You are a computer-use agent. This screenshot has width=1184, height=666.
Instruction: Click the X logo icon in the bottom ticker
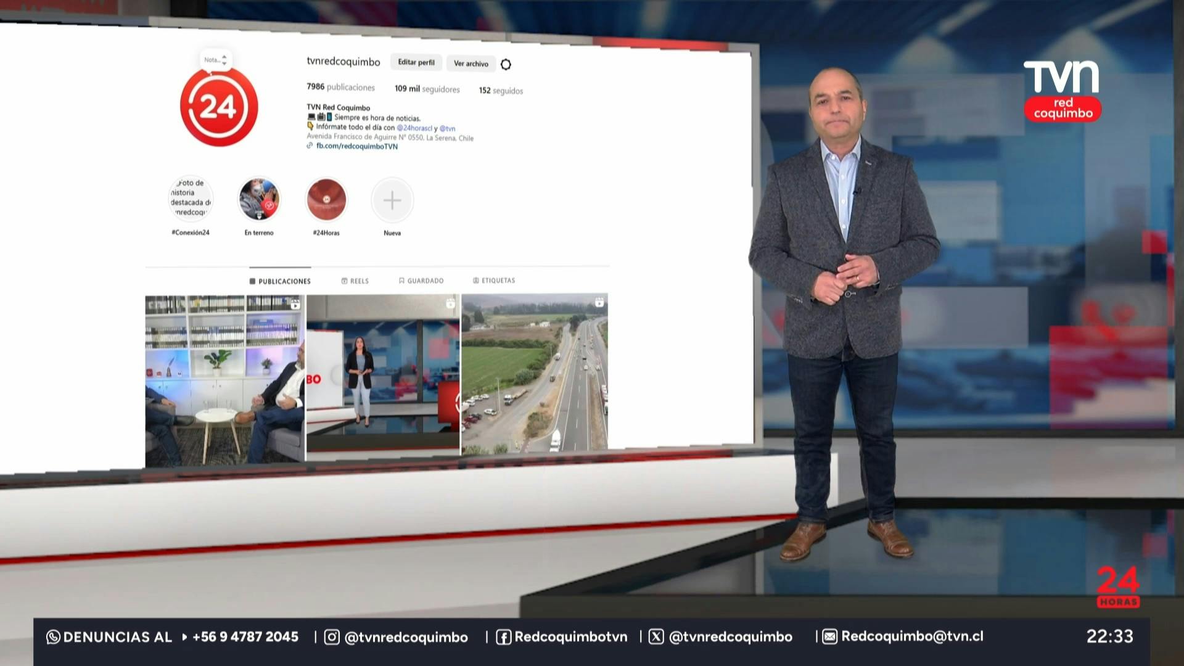click(x=656, y=636)
